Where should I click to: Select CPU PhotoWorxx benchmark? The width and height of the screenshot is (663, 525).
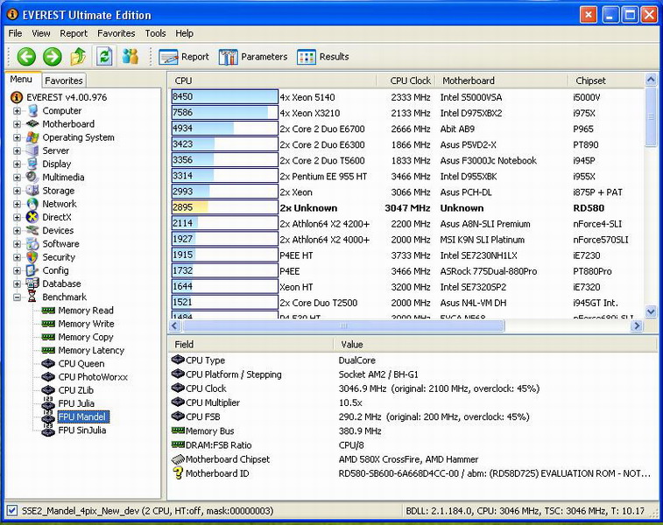coord(93,377)
